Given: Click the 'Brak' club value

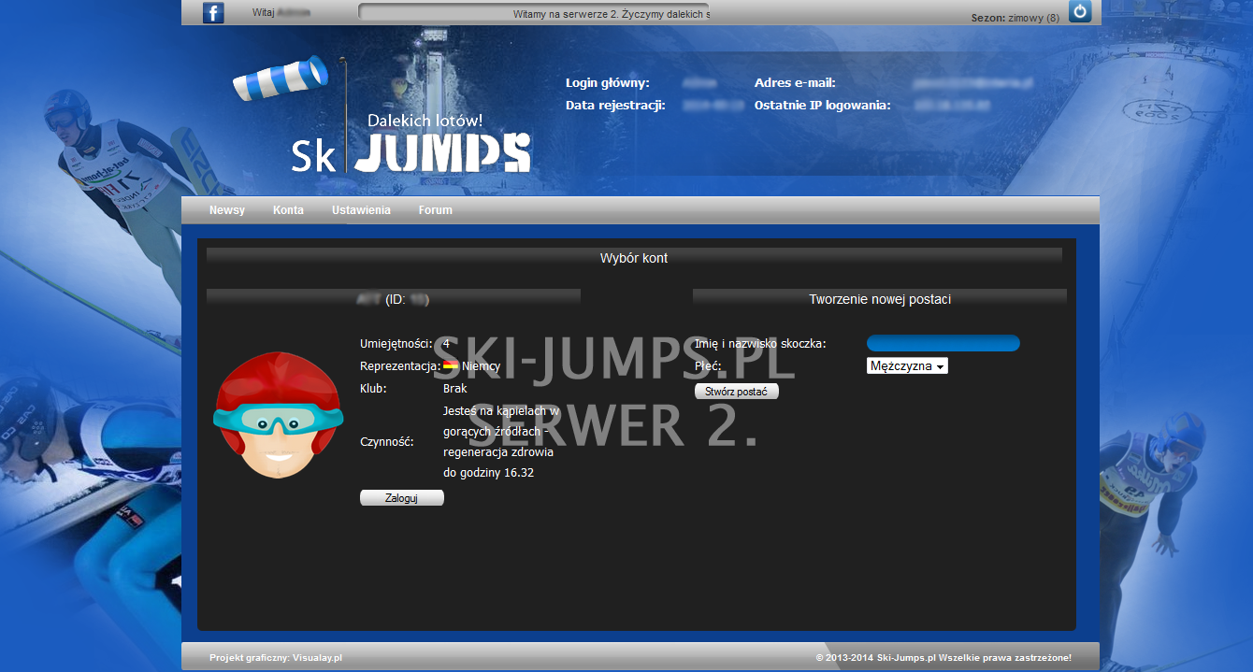Looking at the screenshot, I should click(x=455, y=389).
